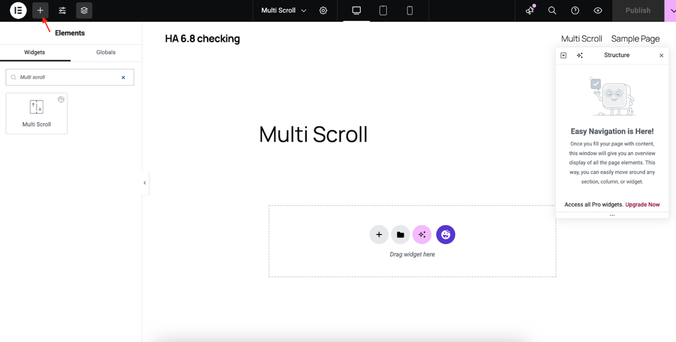Open the Structure panel via the stacked layers icon
The width and height of the screenshot is (676, 342).
(84, 10)
